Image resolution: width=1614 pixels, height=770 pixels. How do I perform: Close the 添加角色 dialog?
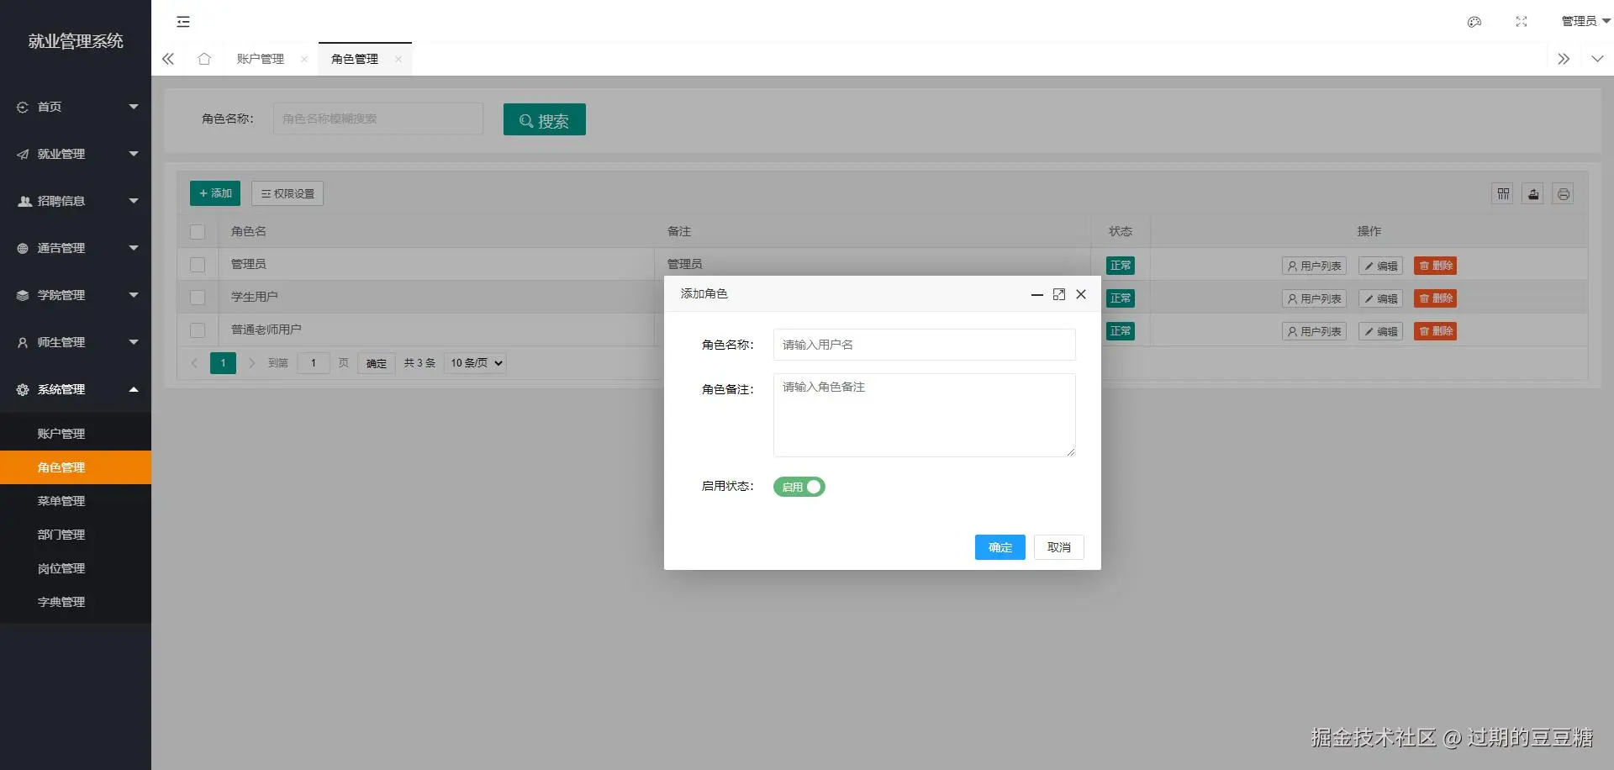(1081, 294)
